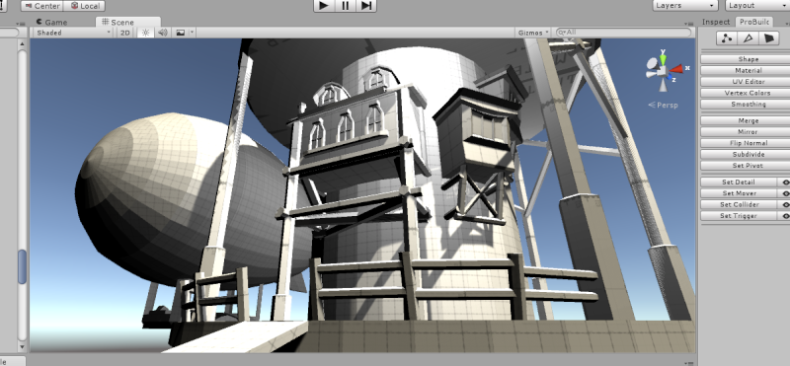Open the Gizmos dropdown
This screenshot has height=366, width=790.
coord(533,33)
